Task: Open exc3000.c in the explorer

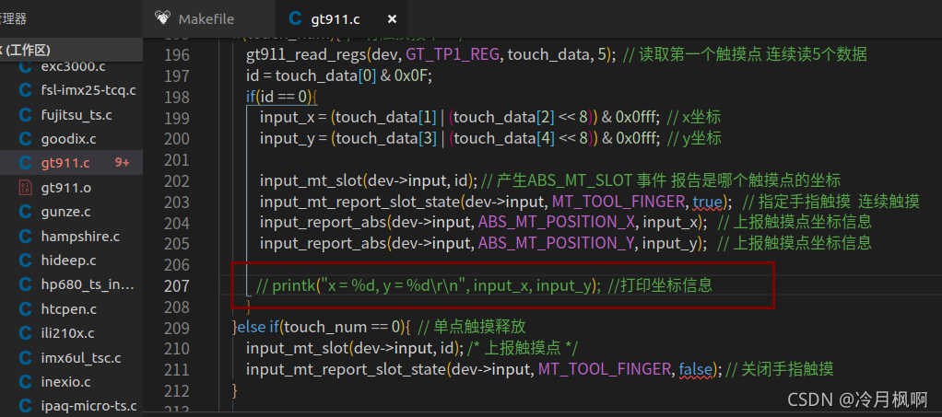Action: (72, 66)
